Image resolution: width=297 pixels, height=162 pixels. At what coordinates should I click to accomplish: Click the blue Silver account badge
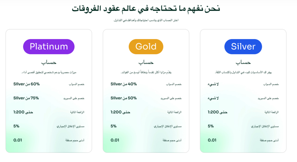(x=243, y=47)
